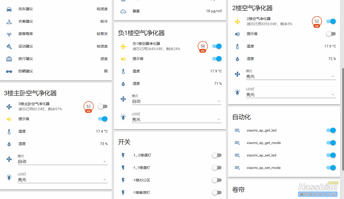344x199 pixels.
Task: Click AQI 52 badge of 2楼空气净化器
Action: pyautogui.click(x=317, y=22)
